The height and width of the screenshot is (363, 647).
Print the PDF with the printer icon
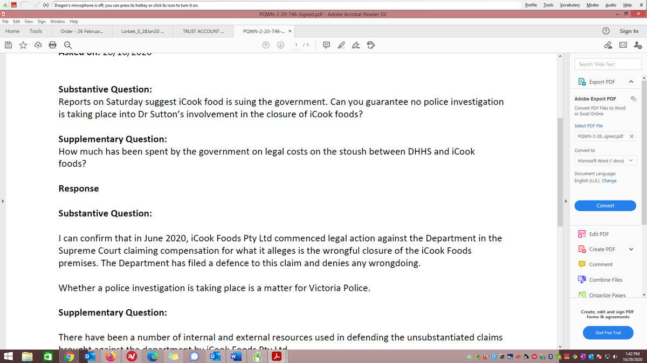pos(52,46)
